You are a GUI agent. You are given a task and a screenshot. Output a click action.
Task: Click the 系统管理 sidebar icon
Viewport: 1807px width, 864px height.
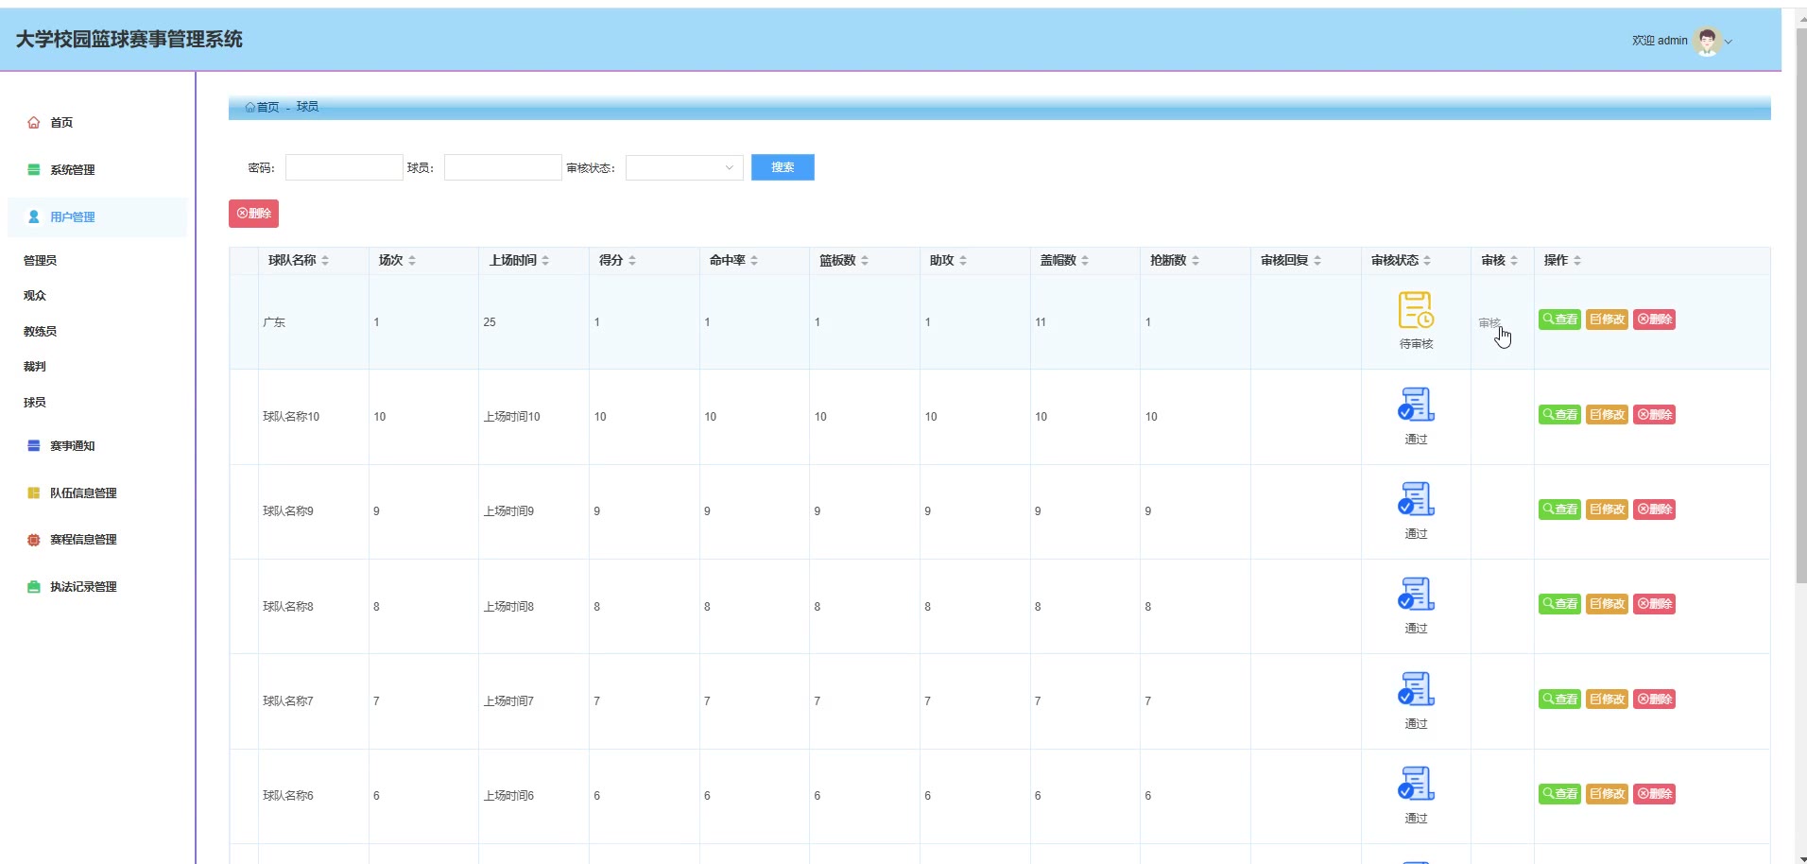[34, 170]
